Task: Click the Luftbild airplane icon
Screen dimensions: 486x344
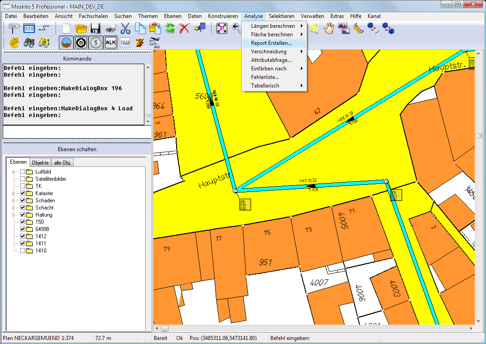Action: tap(155, 43)
